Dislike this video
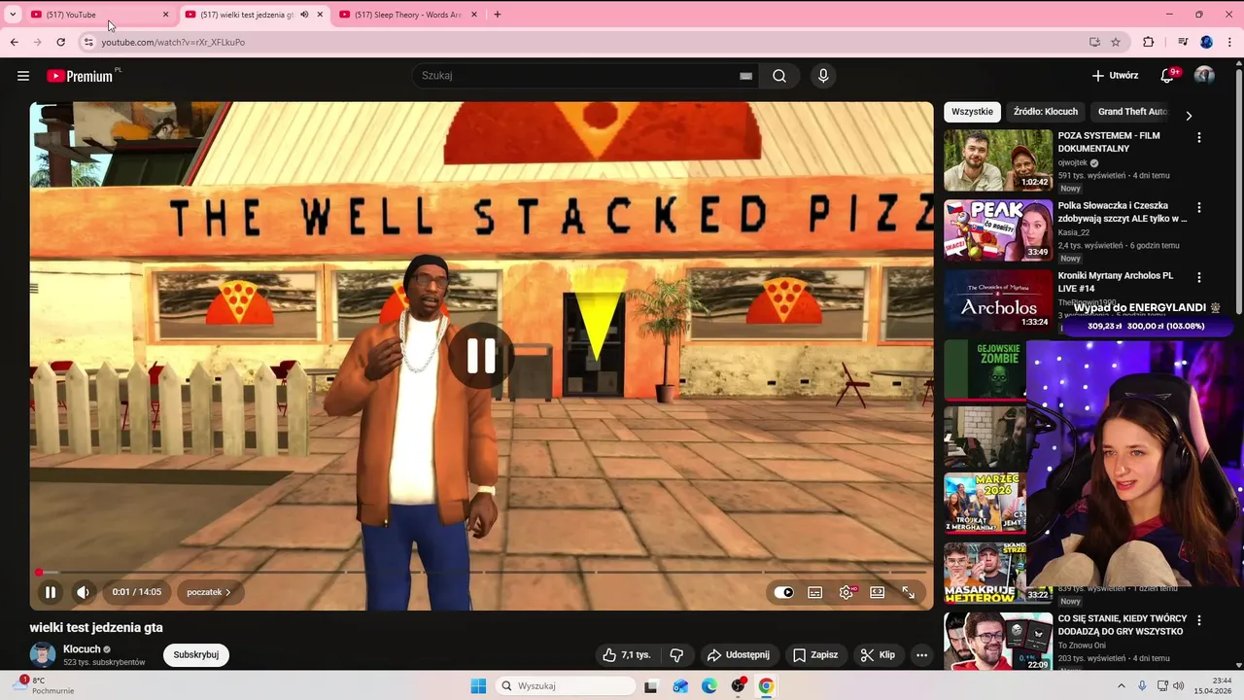 click(x=677, y=655)
